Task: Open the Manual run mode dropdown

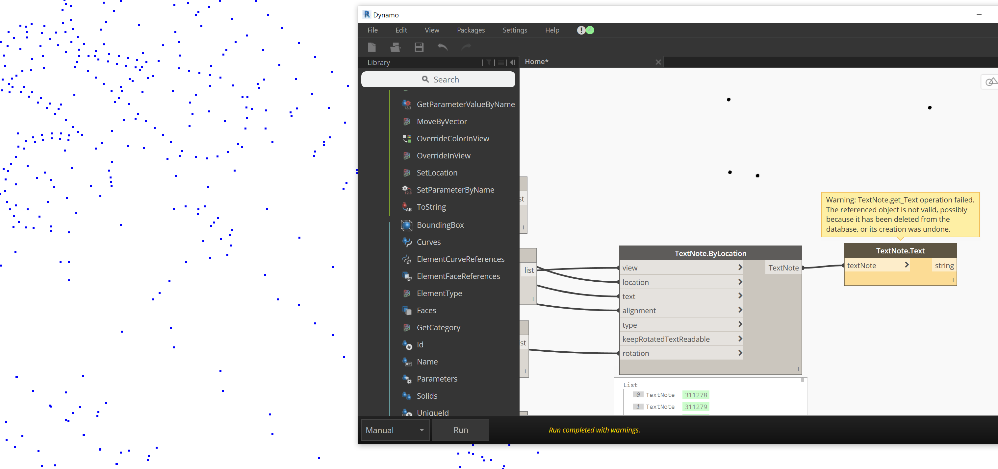Action: click(395, 430)
